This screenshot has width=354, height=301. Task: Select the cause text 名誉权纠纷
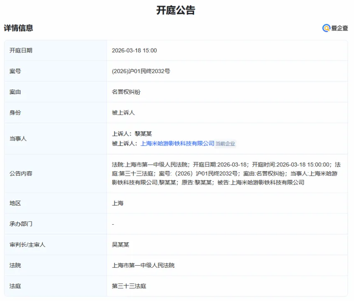pos(127,92)
